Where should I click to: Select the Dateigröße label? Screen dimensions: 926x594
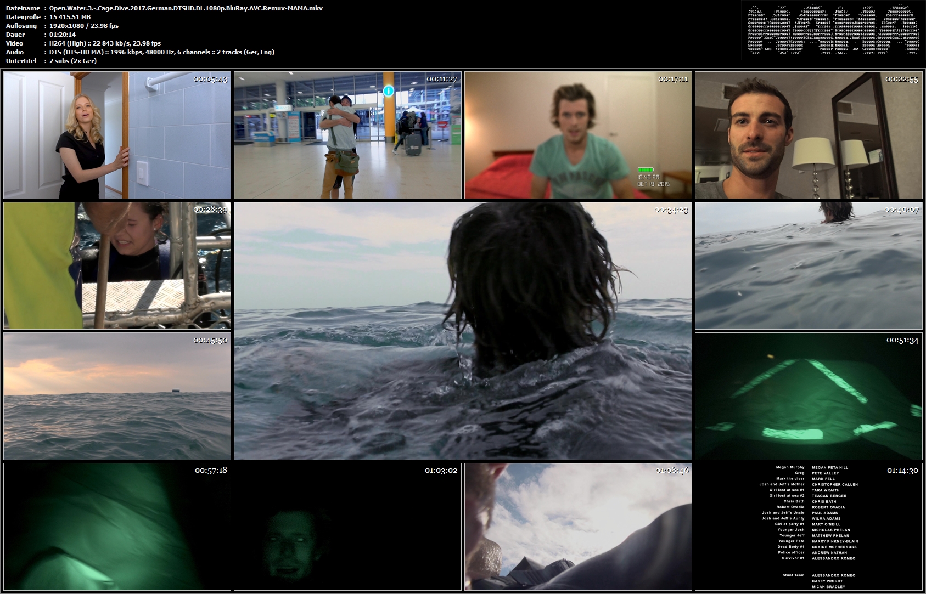pos(23,17)
